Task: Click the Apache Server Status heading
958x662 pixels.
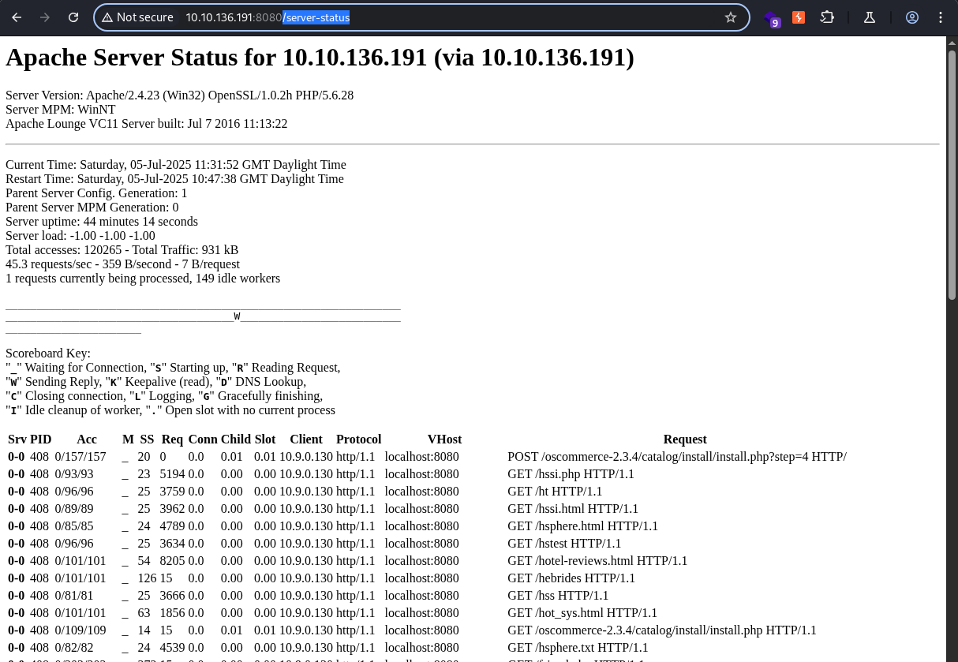Action: 320,58
